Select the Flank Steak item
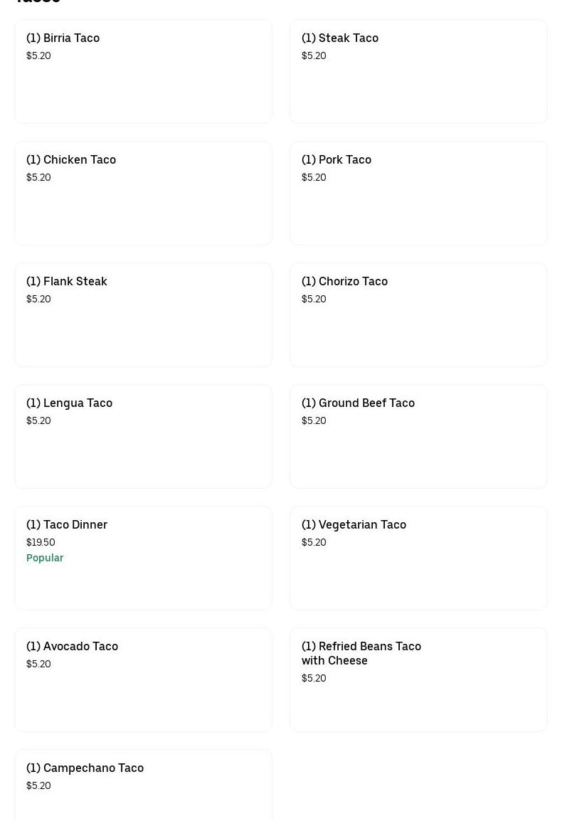The height and width of the screenshot is (821, 572). (143, 314)
